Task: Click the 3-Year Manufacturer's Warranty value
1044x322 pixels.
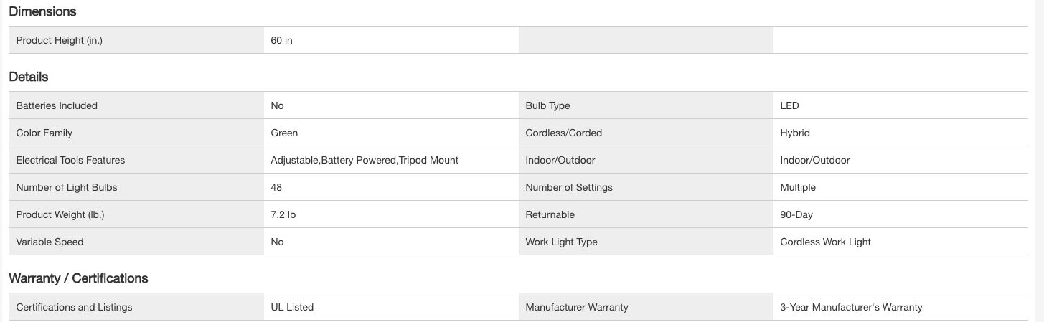Action: (851, 307)
